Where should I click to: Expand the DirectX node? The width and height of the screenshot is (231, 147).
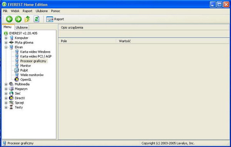pyautogui.click(x=6, y=98)
